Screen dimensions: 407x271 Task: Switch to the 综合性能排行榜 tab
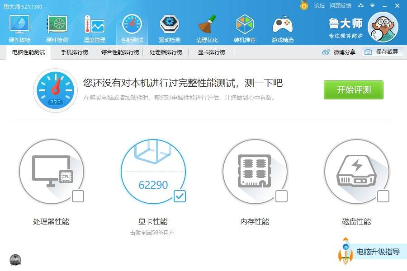120,52
